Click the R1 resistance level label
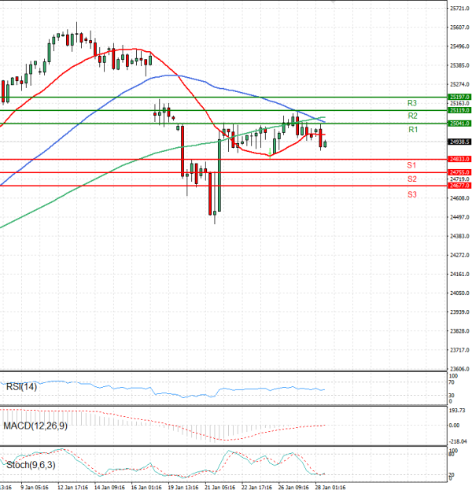 [x=413, y=130]
